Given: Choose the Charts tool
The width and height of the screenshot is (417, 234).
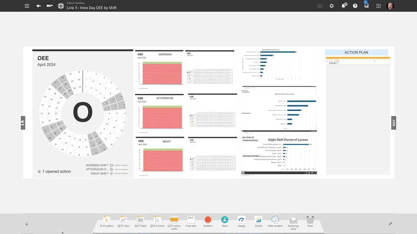Looking at the screenshot, I should 258,221.
